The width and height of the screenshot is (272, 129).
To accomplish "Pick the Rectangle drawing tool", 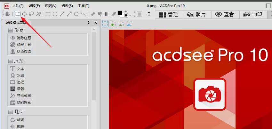I will [48, 14].
